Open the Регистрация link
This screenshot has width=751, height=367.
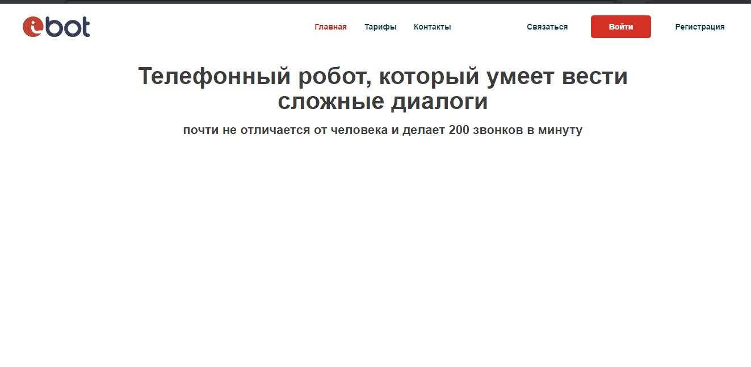(x=699, y=27)
